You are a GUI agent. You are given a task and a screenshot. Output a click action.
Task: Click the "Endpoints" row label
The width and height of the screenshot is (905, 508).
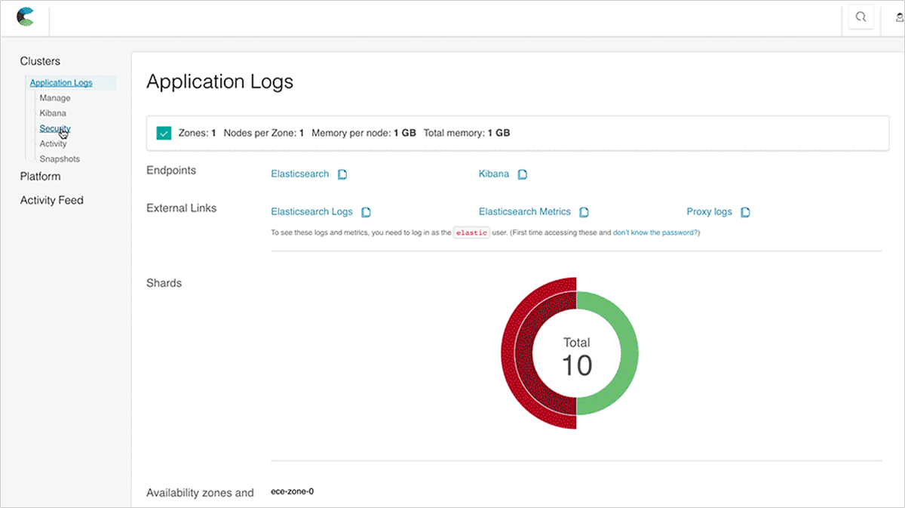pyautogui.click(x=171, y=171)
